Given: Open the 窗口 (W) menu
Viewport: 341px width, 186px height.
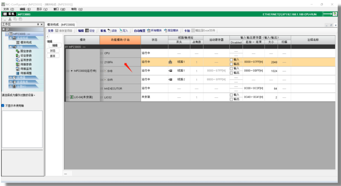Looking at the screenshot, I should tap(59, 9).
